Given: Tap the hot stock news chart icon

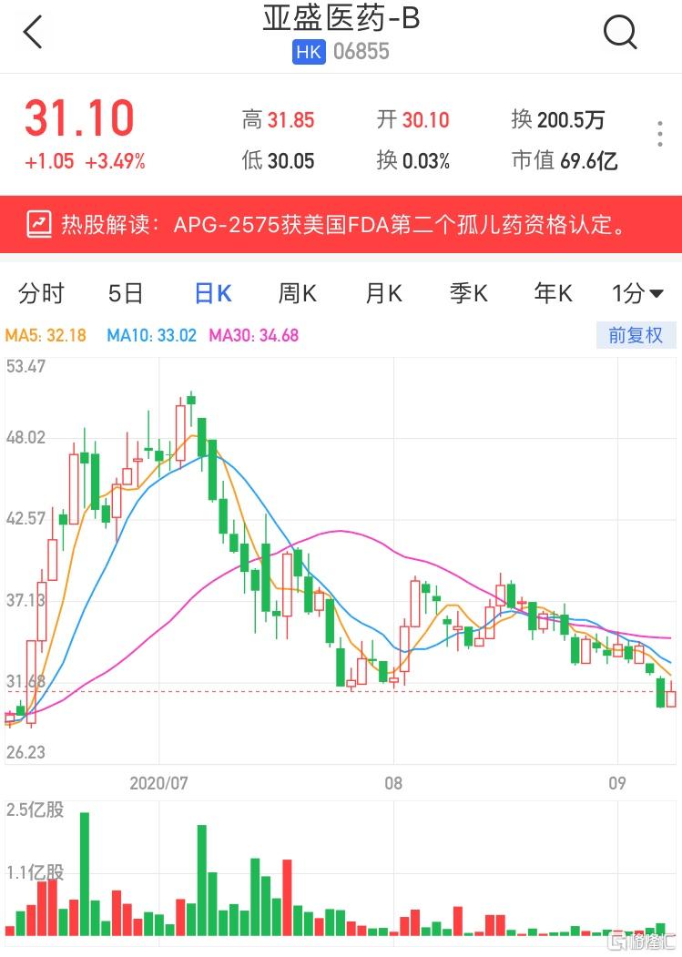Looking at the screenshot, I should click(39, 224).
